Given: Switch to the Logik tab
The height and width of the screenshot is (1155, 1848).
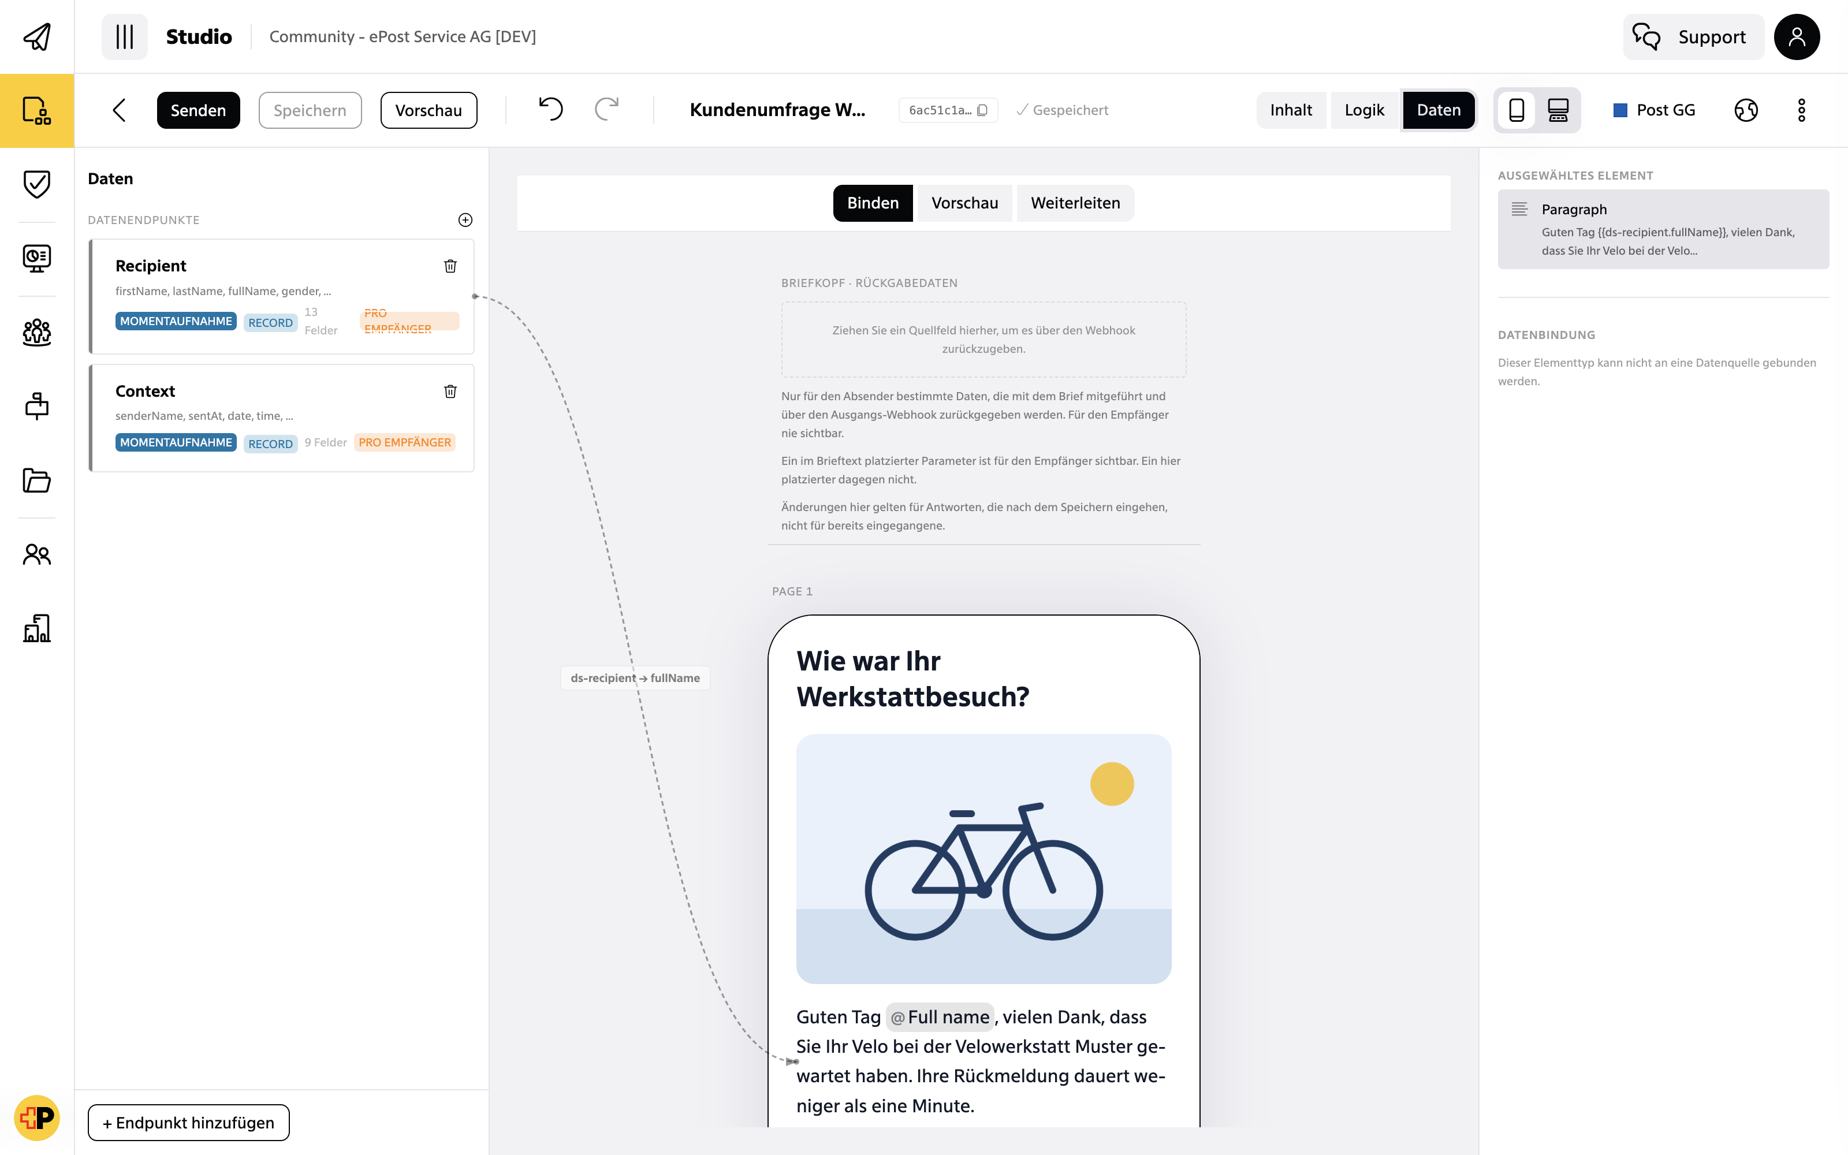Looking at the screenshot, I should (x=1364, y=110).
